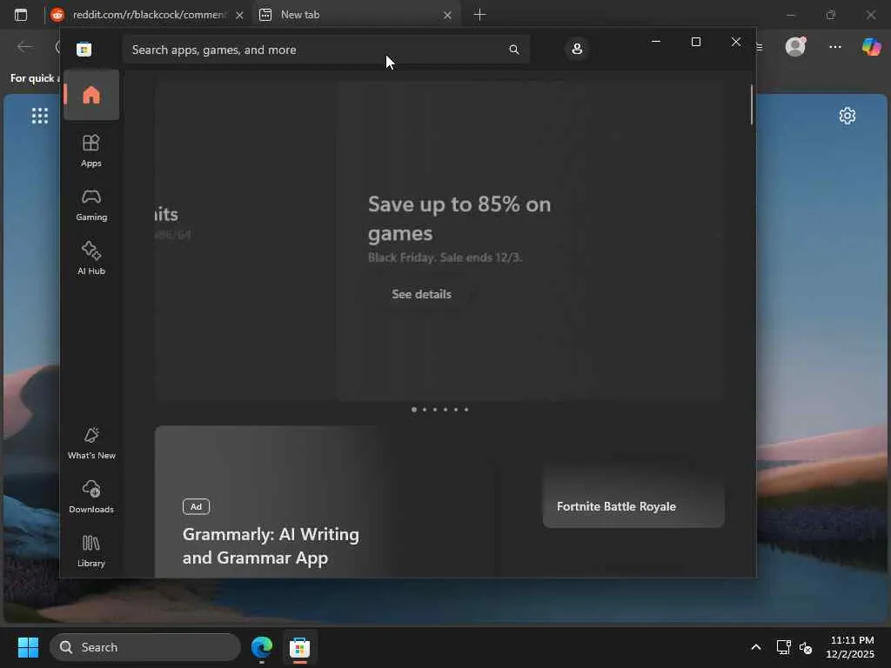Click See details on the sale banner
The image size is (891, 668).
[x=421, y=294]
